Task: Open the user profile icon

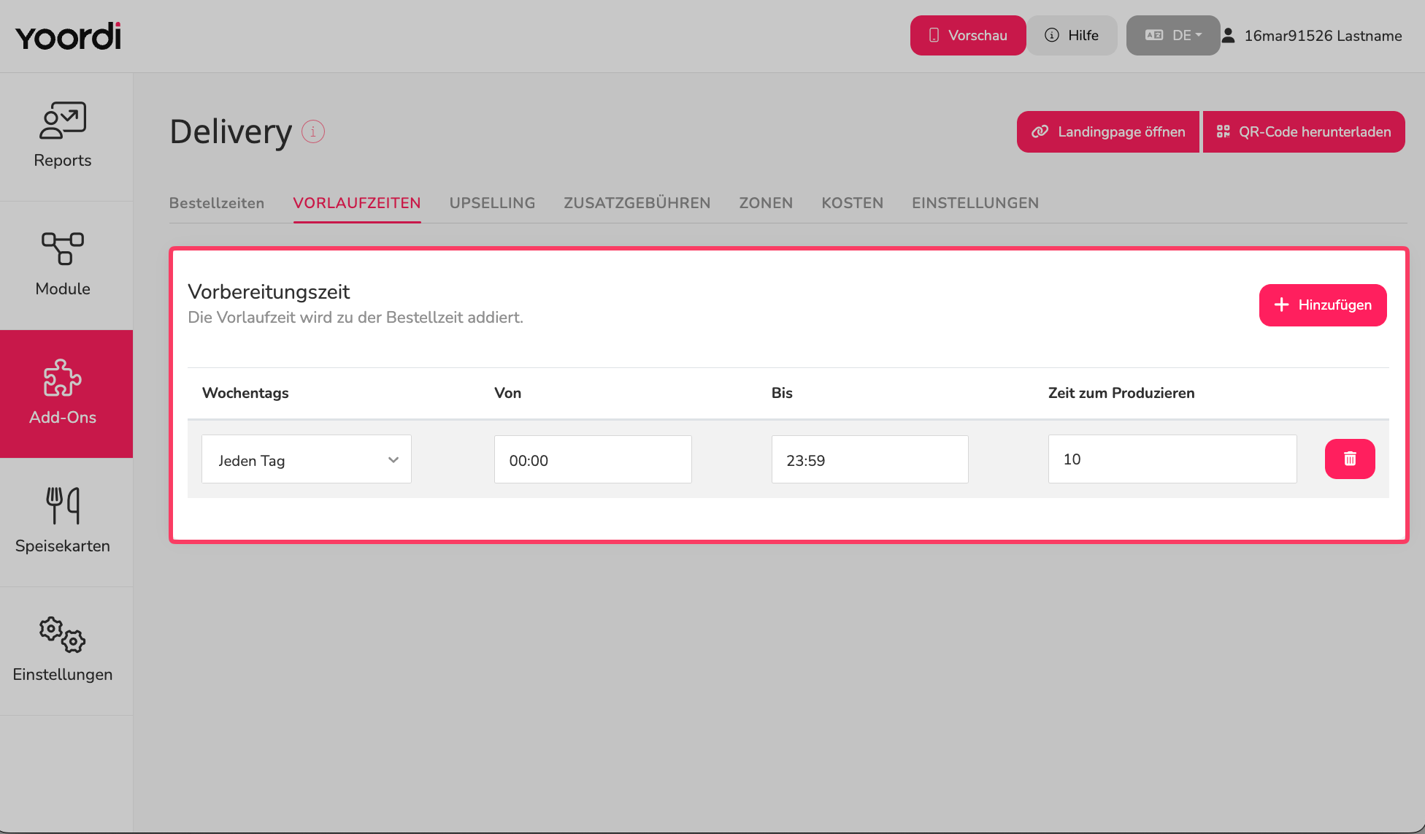Action: point(1229,35)
